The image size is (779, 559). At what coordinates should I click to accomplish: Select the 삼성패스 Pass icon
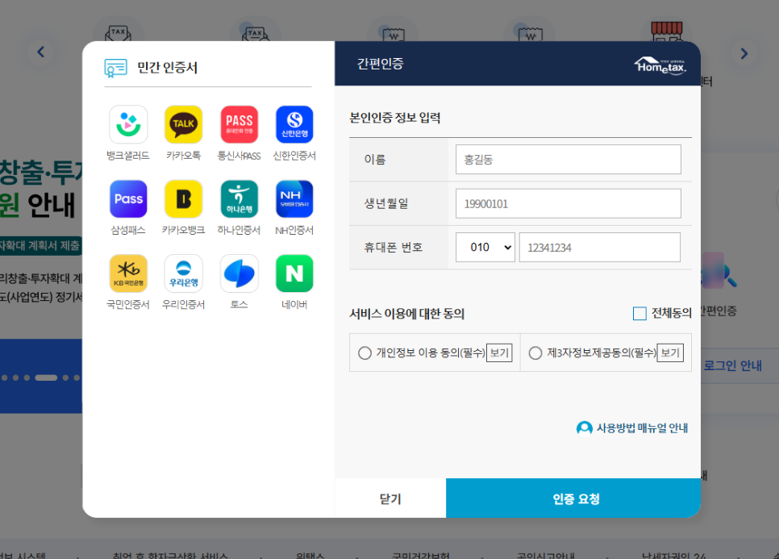click(x=128, y=198)
